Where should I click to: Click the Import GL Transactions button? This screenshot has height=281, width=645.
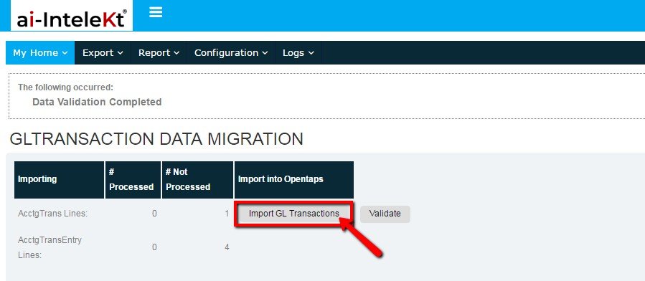click(293, 214)
